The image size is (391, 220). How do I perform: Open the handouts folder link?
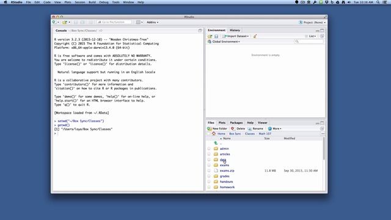[x=226, y=182]
